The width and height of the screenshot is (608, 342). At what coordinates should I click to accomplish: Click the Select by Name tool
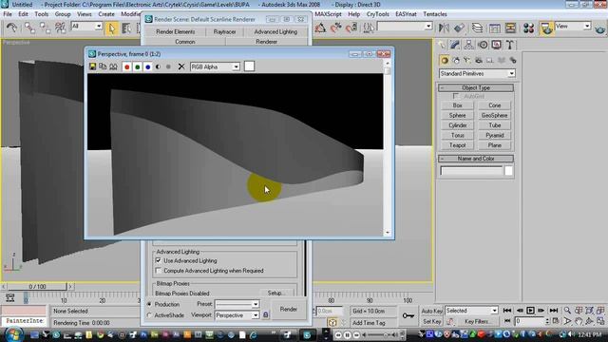point(126,28)
